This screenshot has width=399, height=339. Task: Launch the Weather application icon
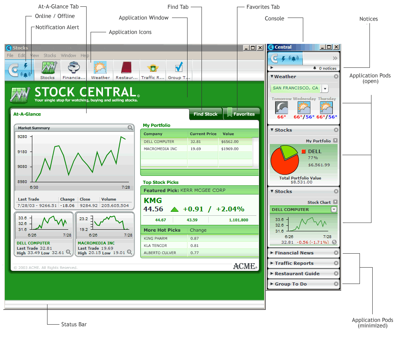click(x=100, y=70)
